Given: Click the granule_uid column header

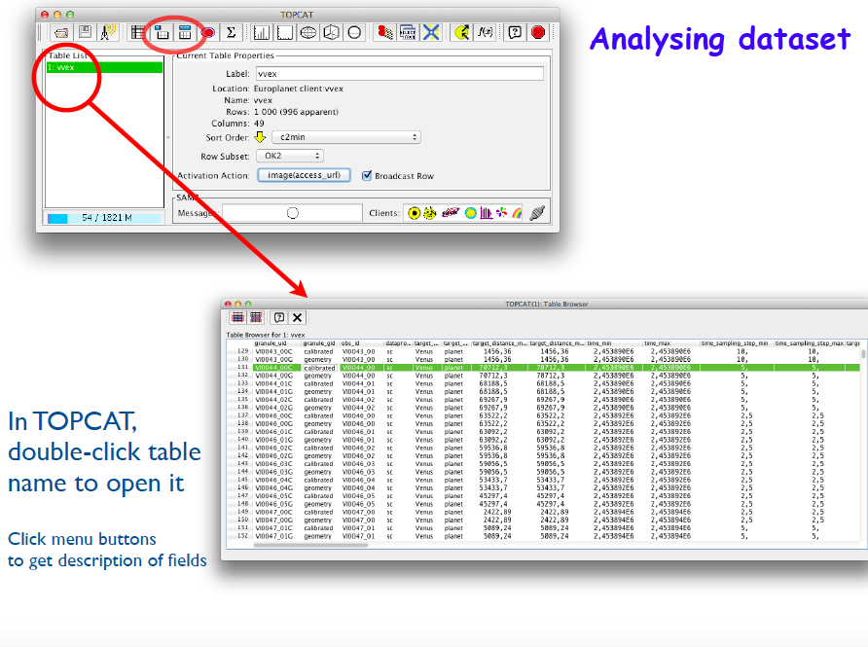Looking at the screenshot, I should point(277,343).
